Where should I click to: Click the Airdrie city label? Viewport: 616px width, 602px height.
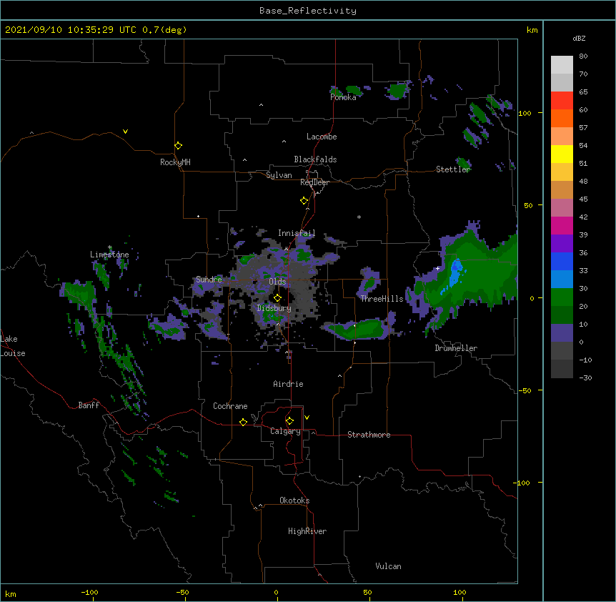(x=288, y=384)
